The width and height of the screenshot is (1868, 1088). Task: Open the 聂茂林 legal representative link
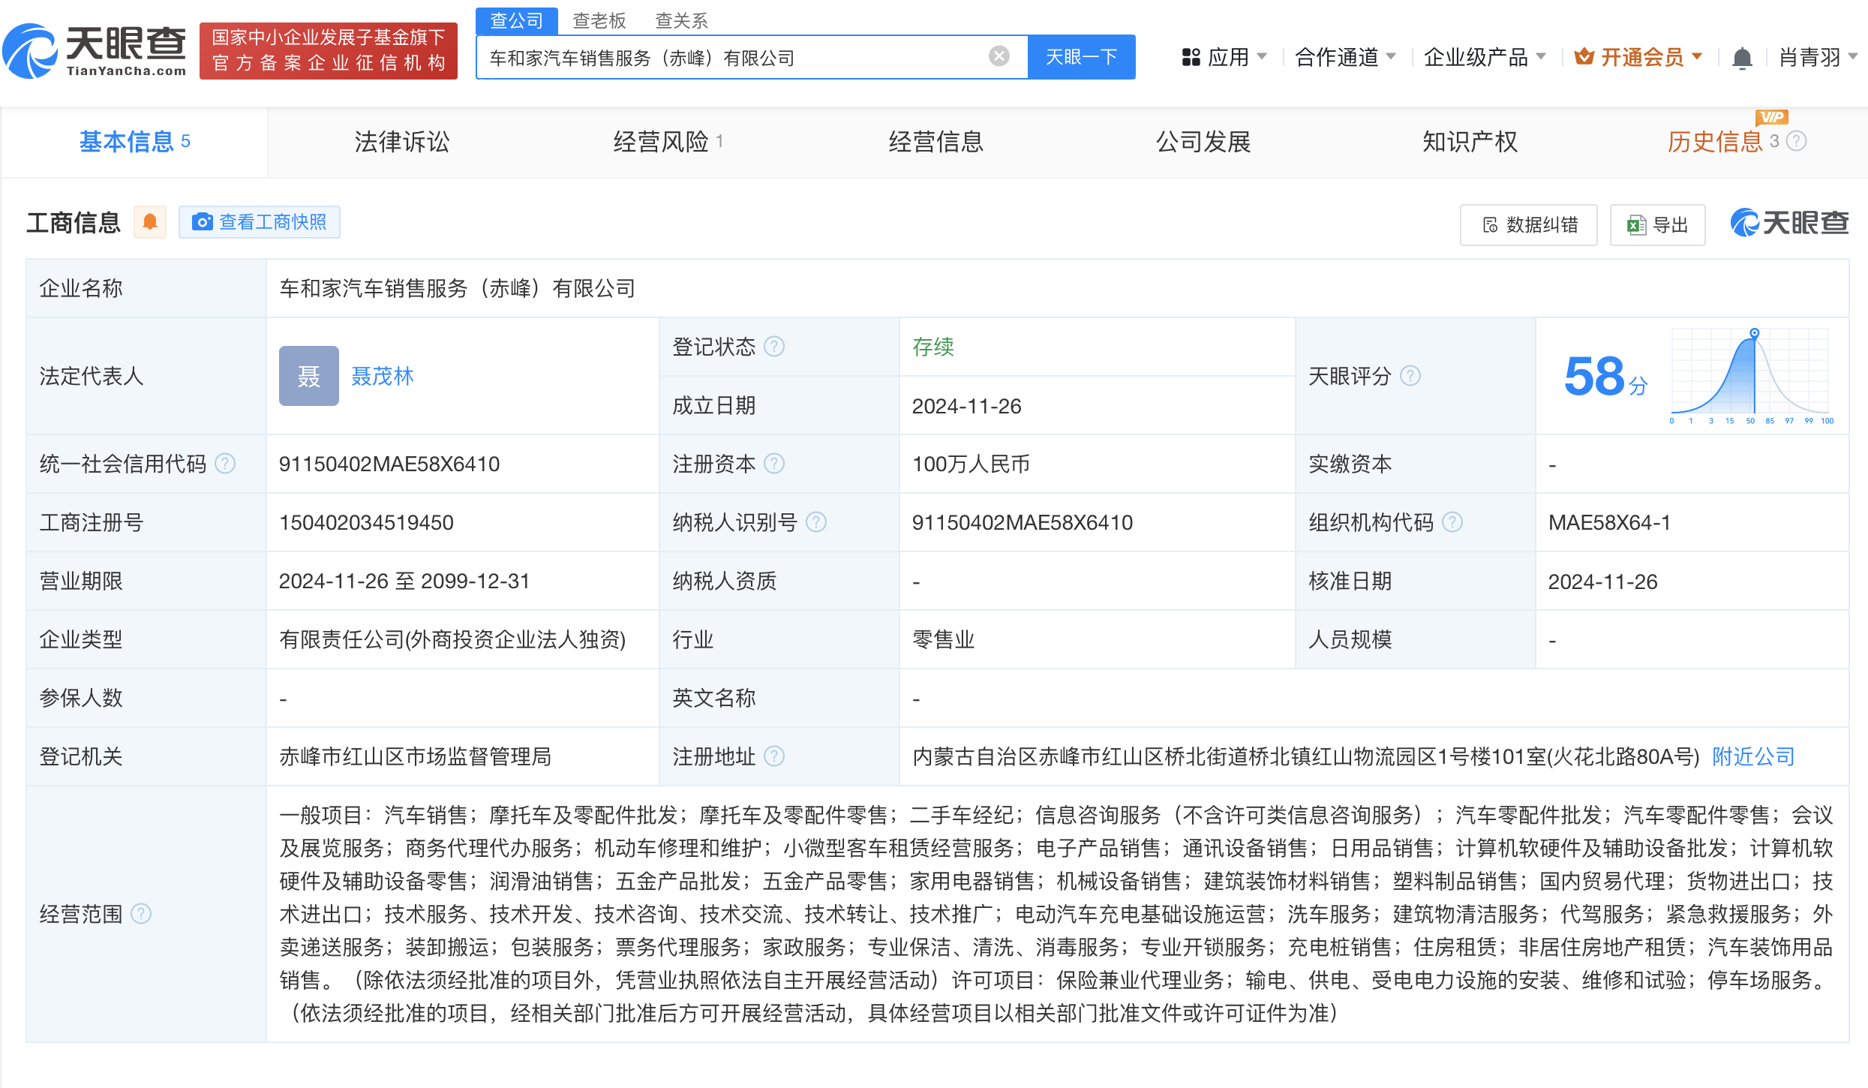tap(382, 376)
